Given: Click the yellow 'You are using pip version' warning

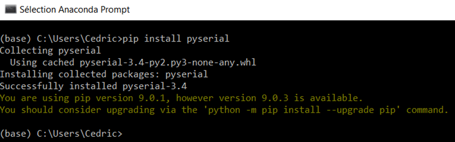Looking at the screenshot, I should pyautogui.click(x=66, y=98).
